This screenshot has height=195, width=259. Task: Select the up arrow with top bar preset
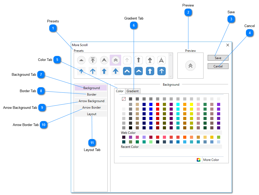click(93, 60)
